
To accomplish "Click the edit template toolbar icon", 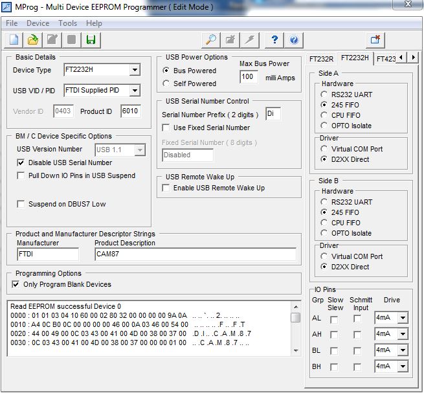I will pyautogui.click(x=52, y=40).
